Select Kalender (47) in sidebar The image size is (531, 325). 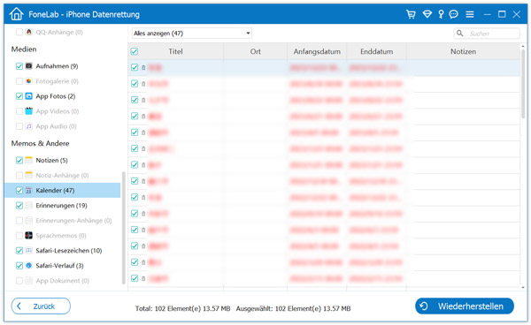click(x=63, y=191)
